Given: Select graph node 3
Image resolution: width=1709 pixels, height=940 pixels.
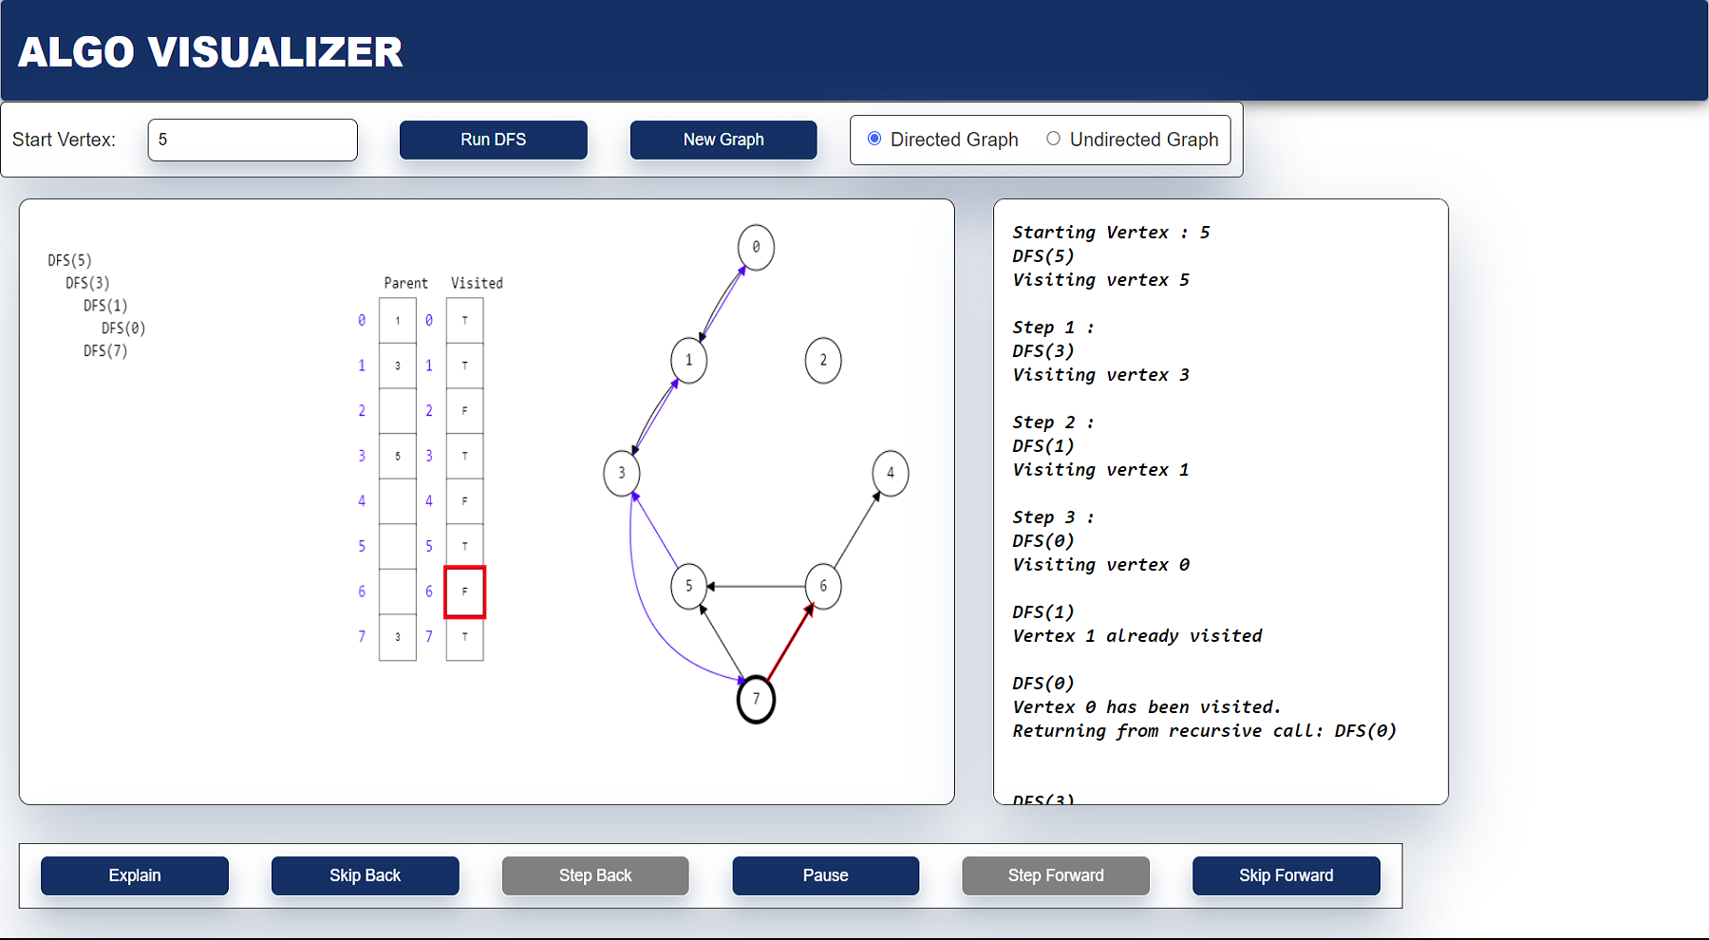Looking at the screenshot, I should pyautogui.click(x=622, y=473).
